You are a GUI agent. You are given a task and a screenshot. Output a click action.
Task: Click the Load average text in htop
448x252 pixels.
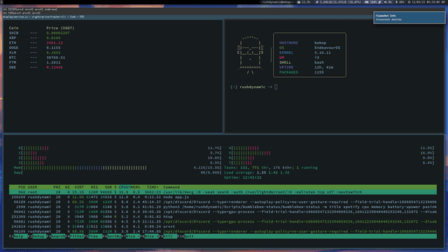pos(257,173)
